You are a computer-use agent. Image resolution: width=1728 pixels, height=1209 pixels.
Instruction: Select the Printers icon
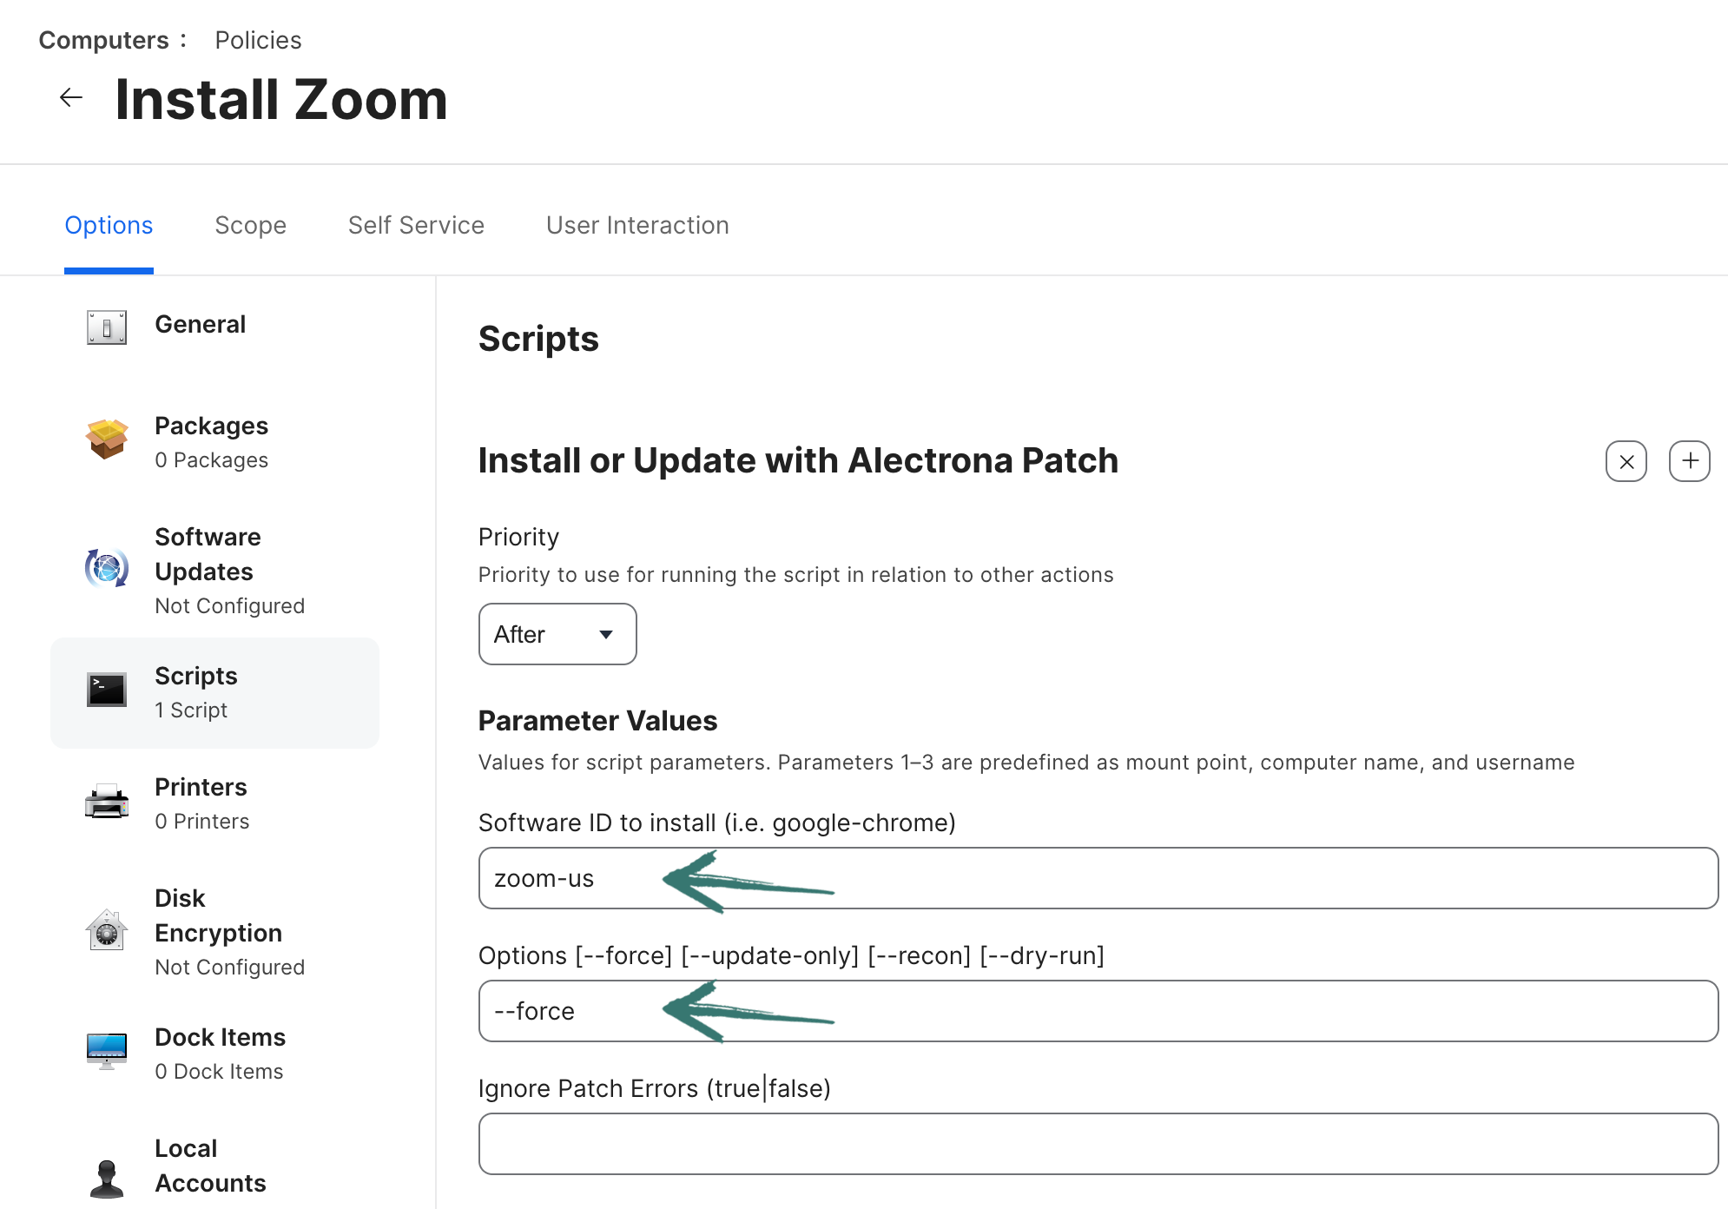pos(107,802)
